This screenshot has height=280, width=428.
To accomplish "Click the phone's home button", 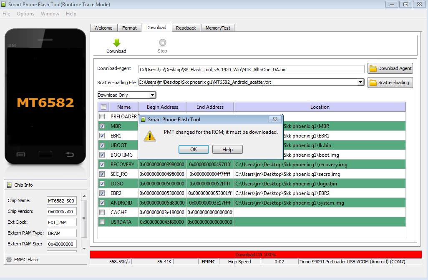I will tap(45, 155).
